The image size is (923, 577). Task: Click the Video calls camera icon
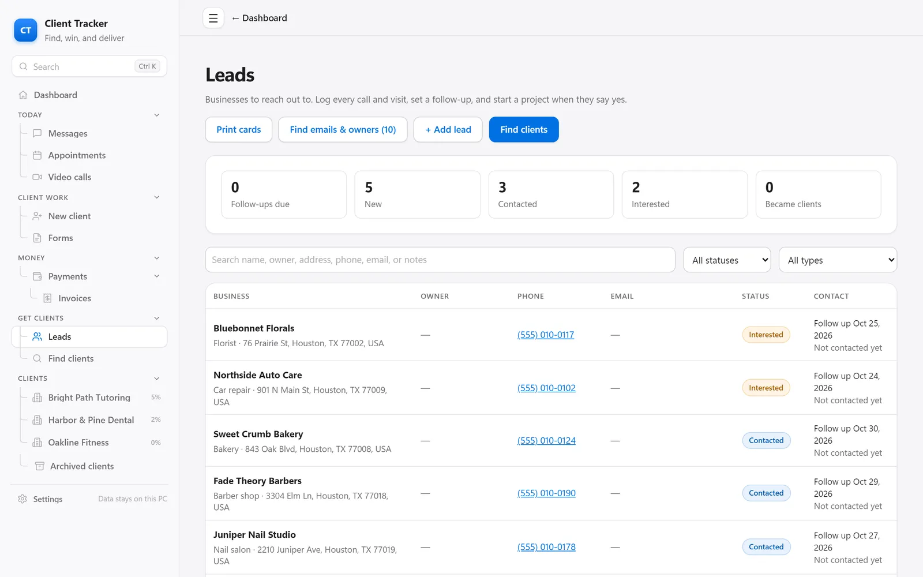point(37,177)
